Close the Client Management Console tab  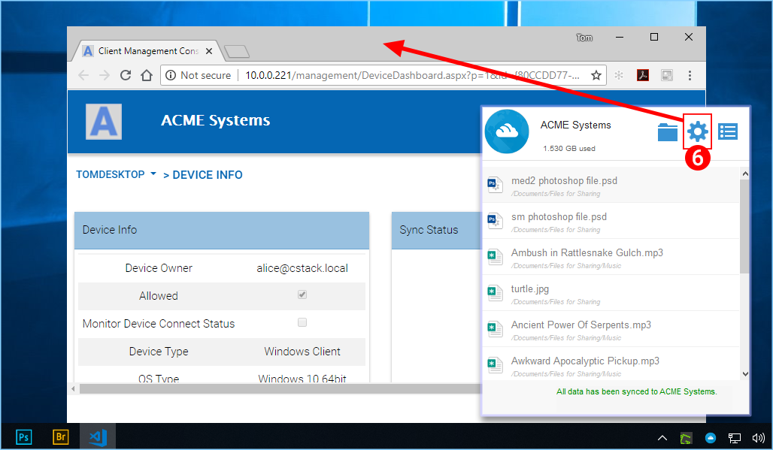209,51
